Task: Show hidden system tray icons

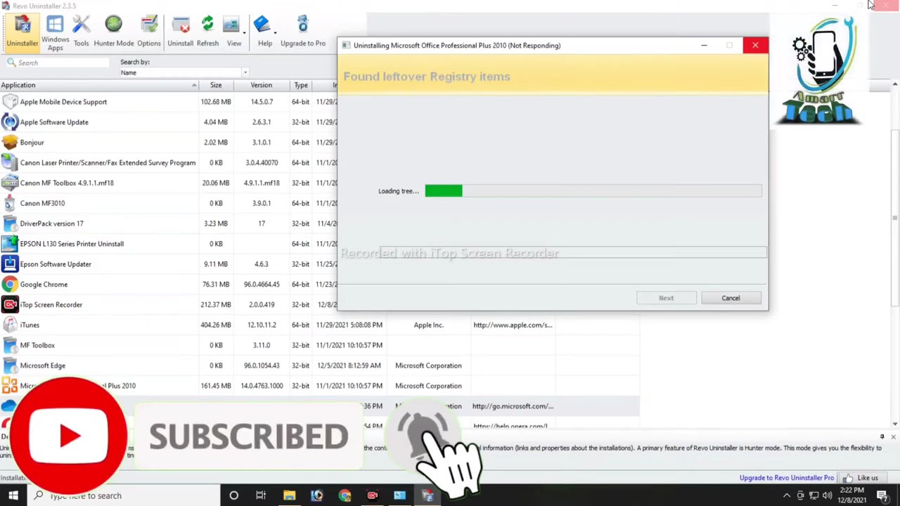Action: [786, 495]
